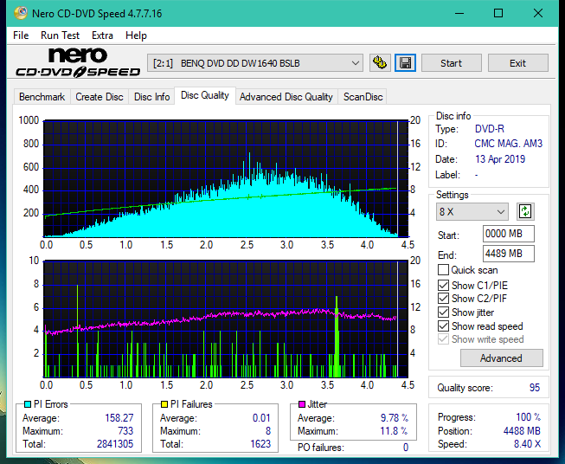Open the Run Test menu
This screenshot has height=464, width=565.
coord(60,35)
